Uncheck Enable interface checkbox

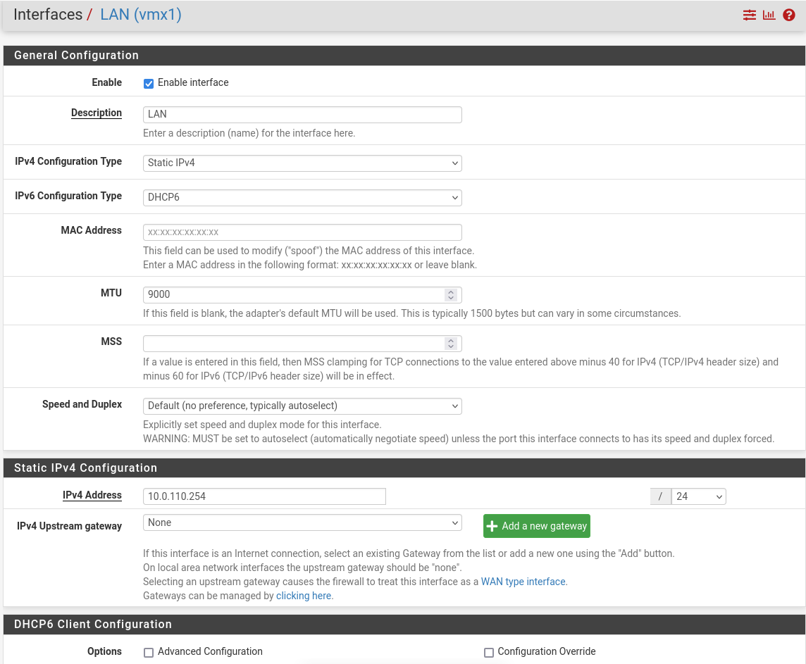[149, 83]
